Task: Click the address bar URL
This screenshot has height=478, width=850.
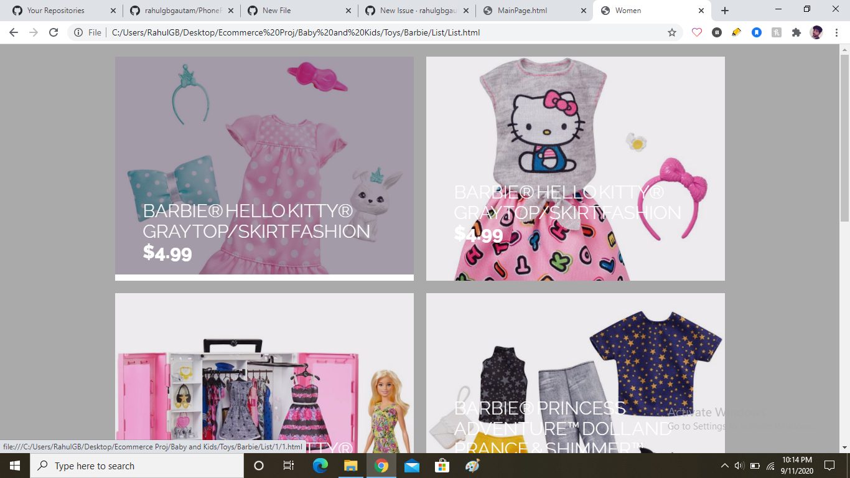Action: coord(296,32)
